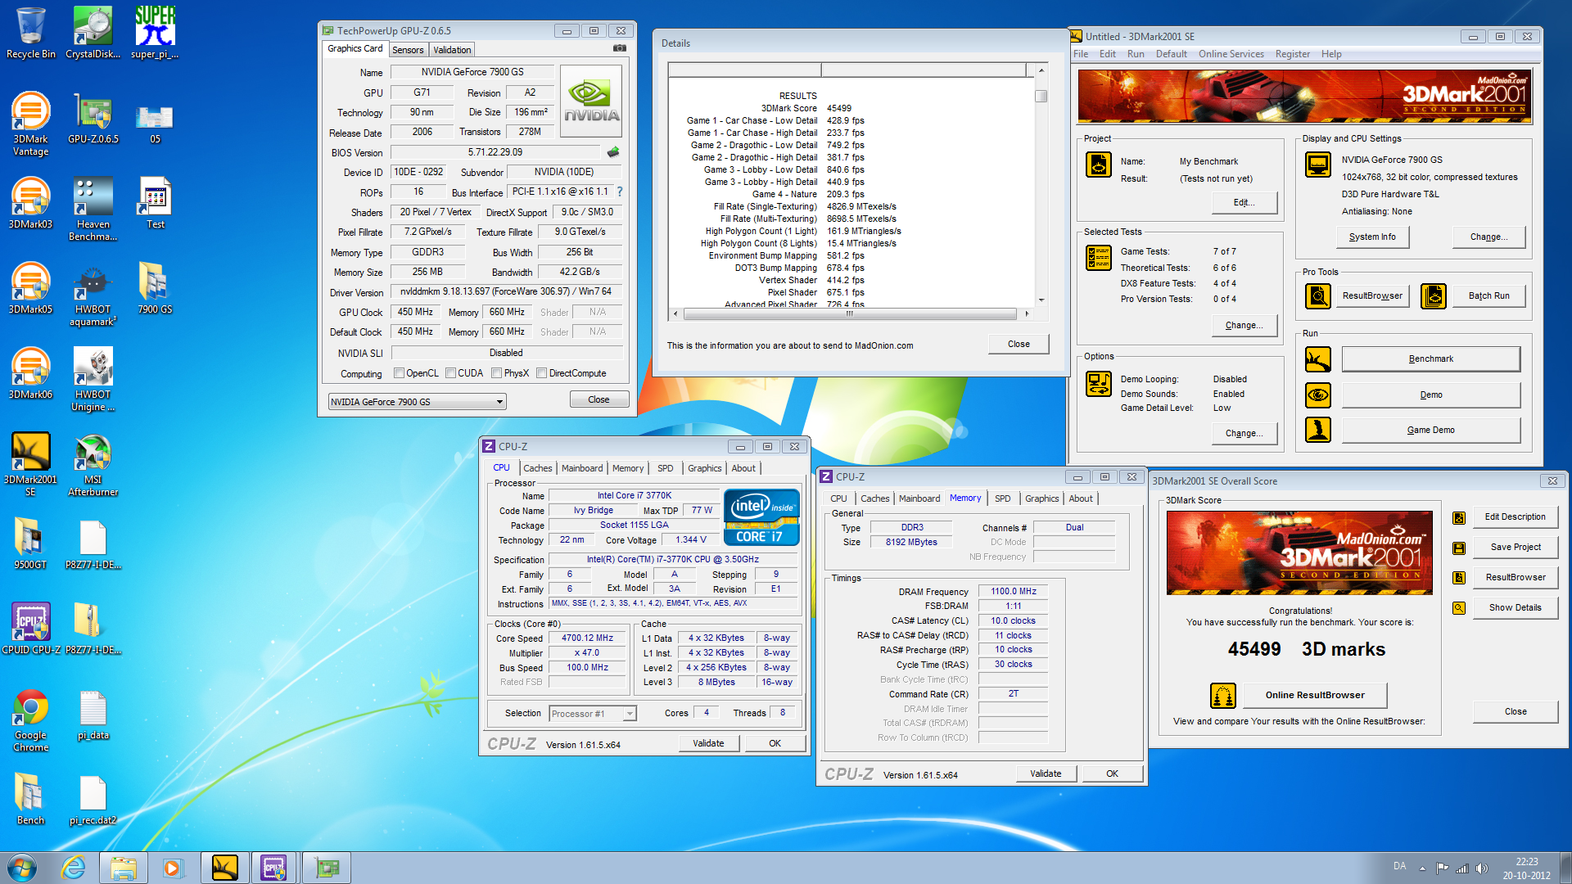Click the Online ResultBrowser icon in score window
Screen dimensions: 1572x884
click(1222, 695)
